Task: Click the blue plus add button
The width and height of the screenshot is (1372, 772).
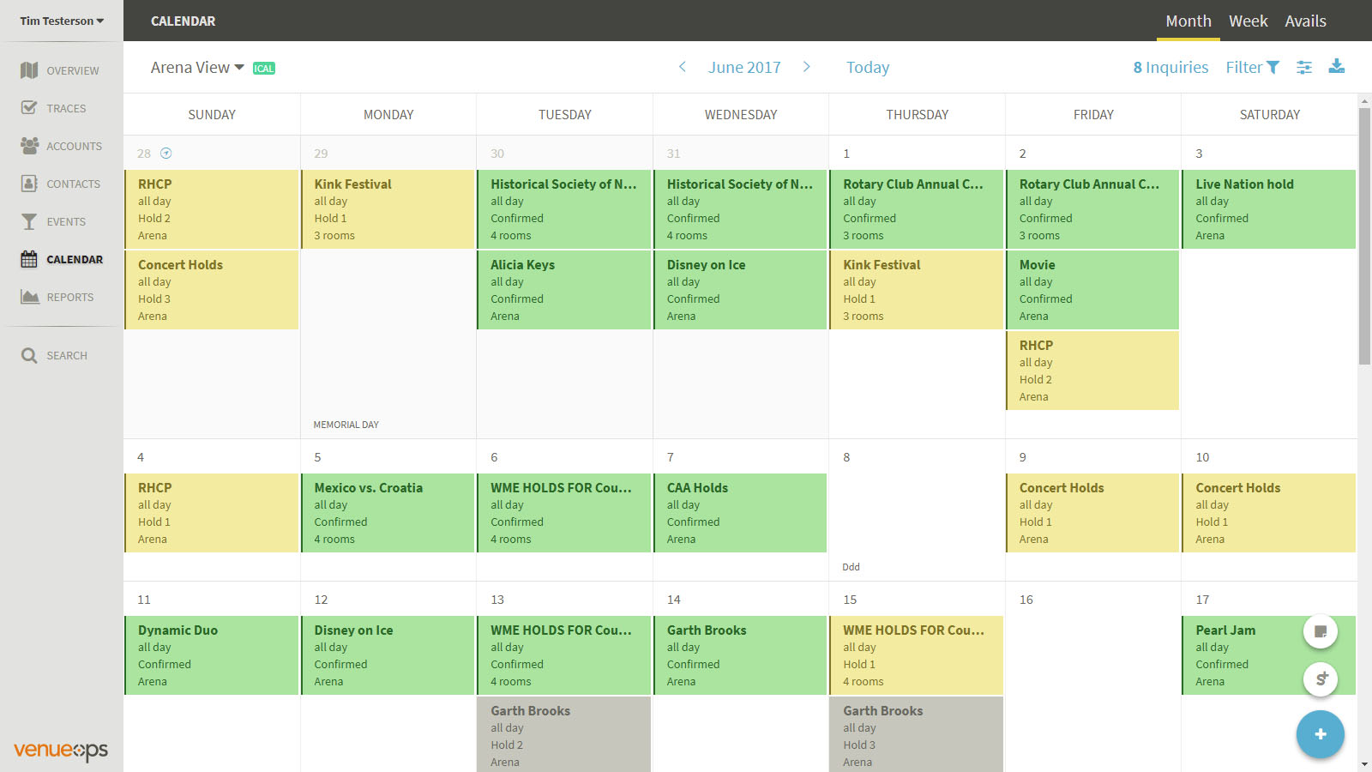Action: click(x=1320, y=734)
